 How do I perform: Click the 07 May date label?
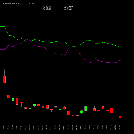tap(72, 127)
